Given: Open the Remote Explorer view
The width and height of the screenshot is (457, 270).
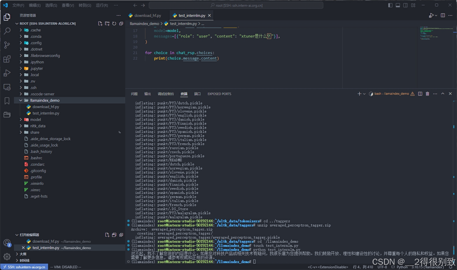Looking at the screenshot, I should point(7,87).
